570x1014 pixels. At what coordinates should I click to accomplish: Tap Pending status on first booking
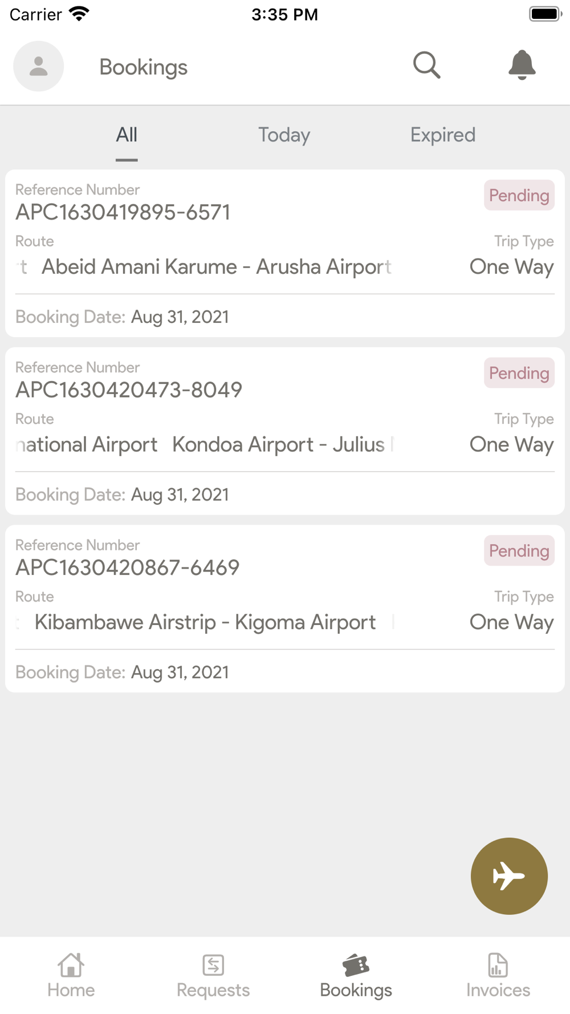[x=519, y=196]
